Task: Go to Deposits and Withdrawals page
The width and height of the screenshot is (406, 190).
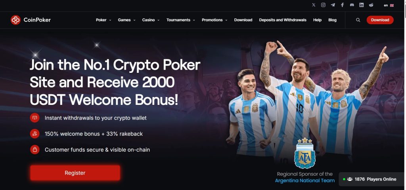Action: tap(283, 20)
